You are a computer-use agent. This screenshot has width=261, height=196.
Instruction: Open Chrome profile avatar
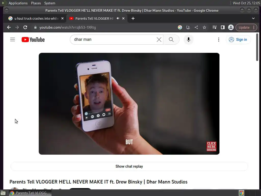231,27
